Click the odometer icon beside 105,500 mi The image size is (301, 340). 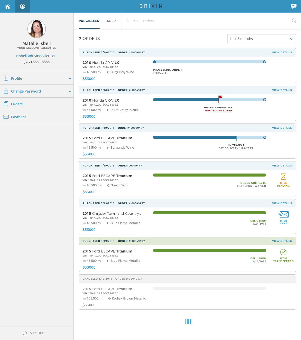tap(84, 299)
